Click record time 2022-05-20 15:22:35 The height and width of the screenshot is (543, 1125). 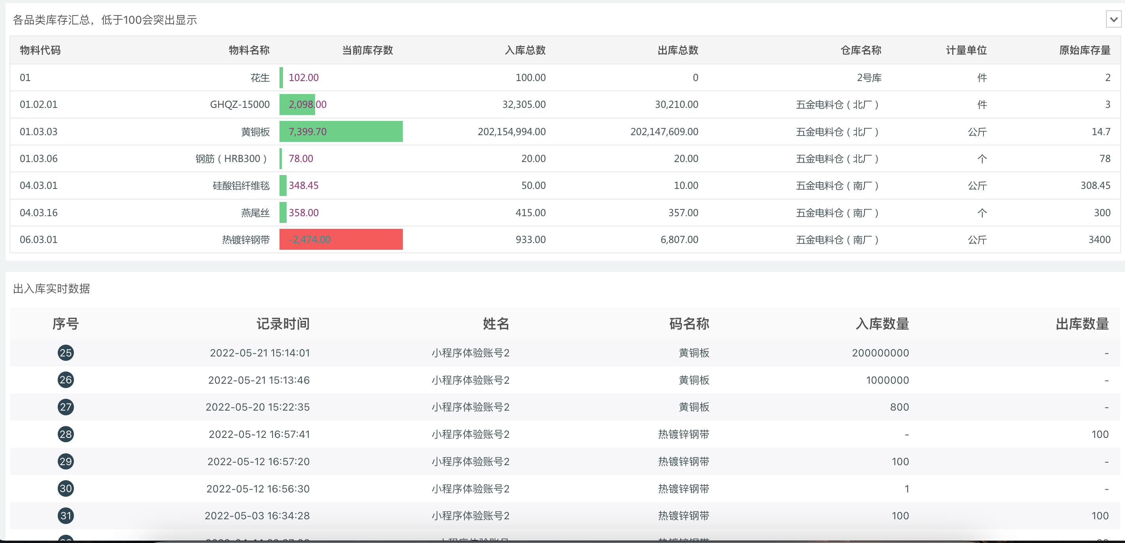[258, 407]
